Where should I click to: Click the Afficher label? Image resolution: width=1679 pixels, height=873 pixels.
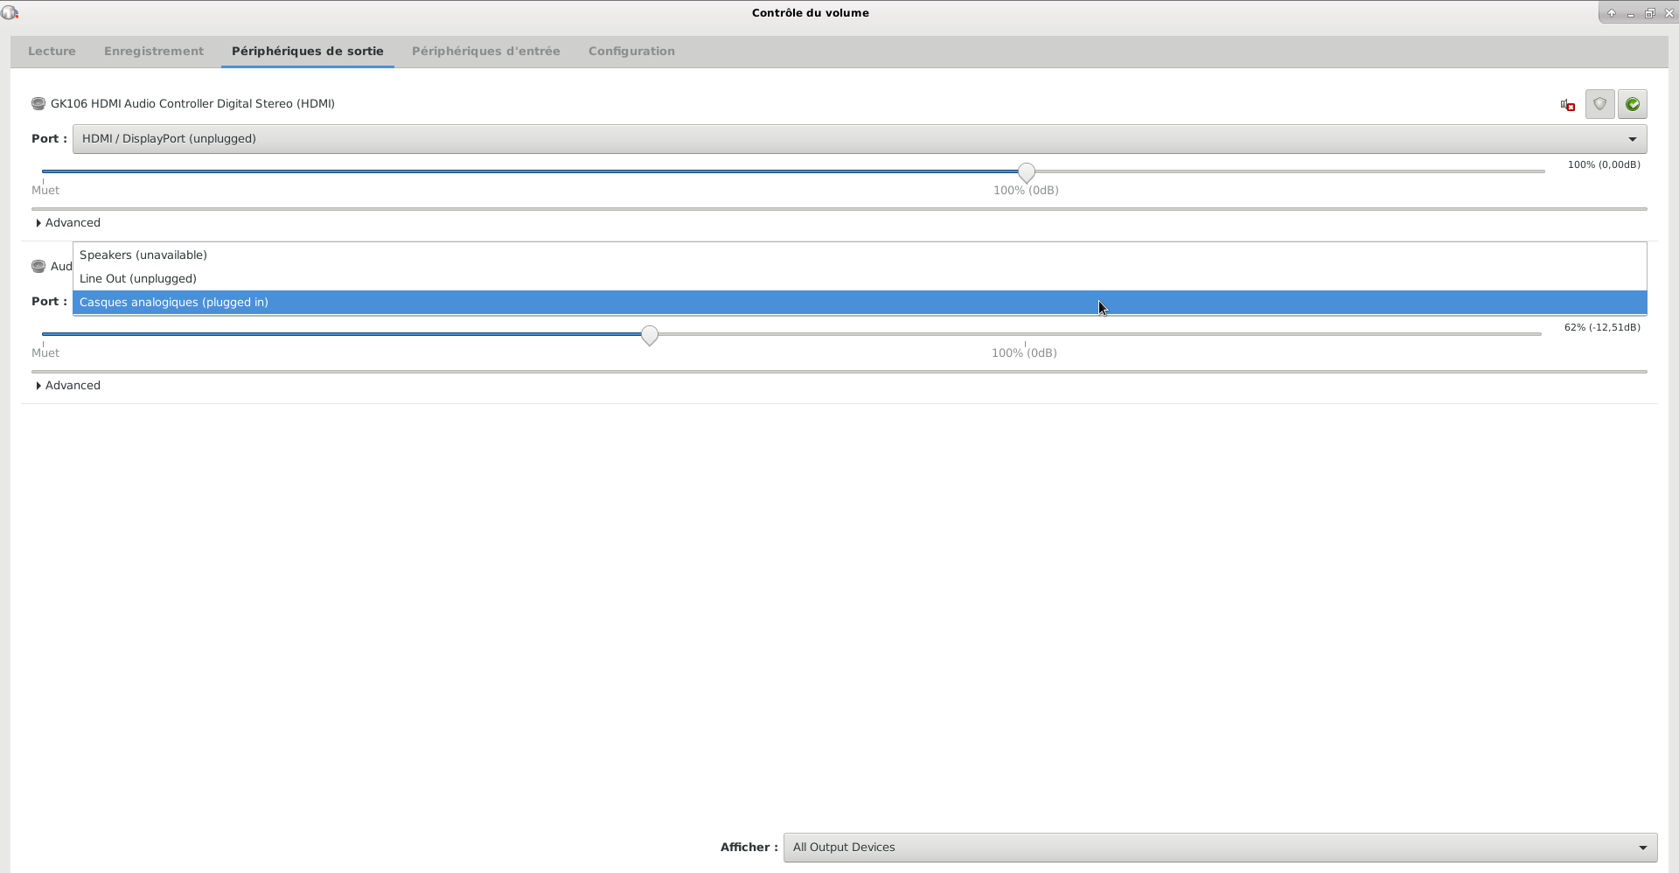click(x=749, y=847)
